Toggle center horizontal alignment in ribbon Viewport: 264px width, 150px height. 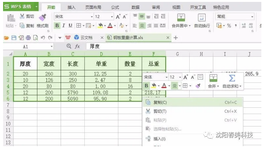(142, 26)
